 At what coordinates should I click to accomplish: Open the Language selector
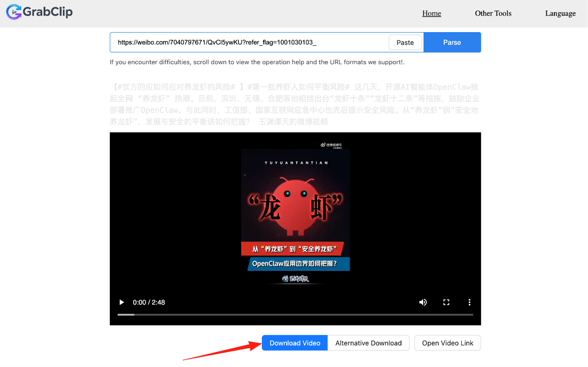560,13
